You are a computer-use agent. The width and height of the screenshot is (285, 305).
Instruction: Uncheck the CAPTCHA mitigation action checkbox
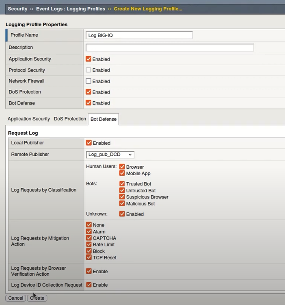click(x=89, y=238)
